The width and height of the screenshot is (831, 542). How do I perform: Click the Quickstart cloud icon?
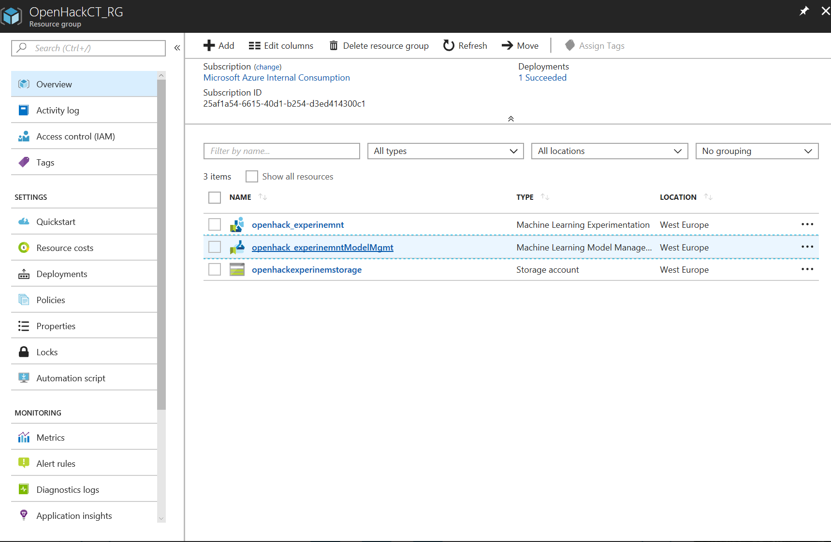pos(24,222)
